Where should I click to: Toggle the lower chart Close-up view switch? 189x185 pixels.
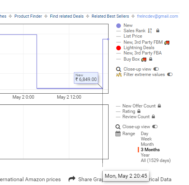155,127
